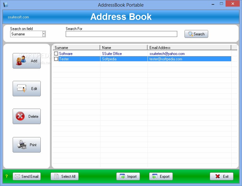242x186 pixels.
Task: Click the red Delete cross icon
Action: click(20, 116)
